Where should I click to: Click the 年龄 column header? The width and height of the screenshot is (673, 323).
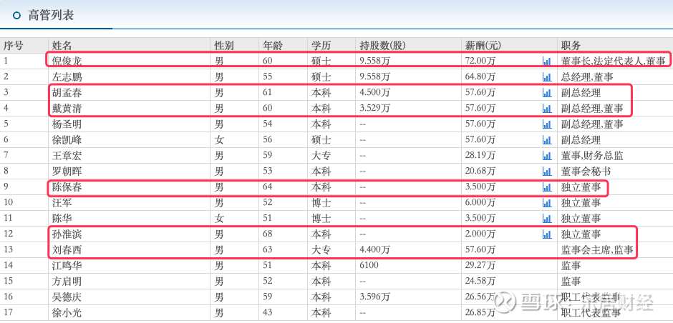273,45
